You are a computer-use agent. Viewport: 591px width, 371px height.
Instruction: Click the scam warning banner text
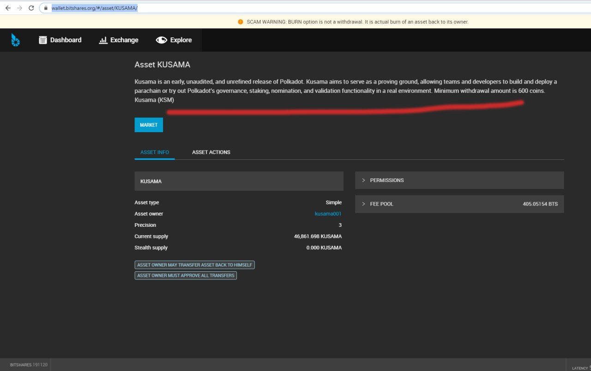357,22
